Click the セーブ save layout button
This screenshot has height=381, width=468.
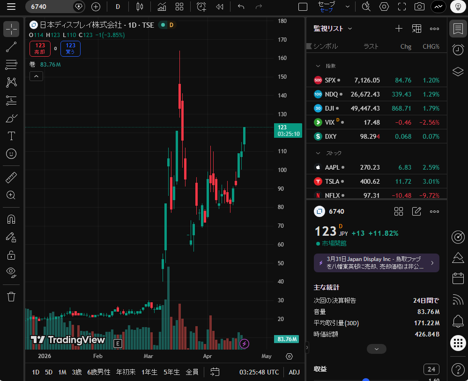[x=326, y=7]
